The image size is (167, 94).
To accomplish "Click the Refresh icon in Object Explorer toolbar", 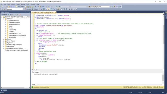I will click(x=17, y=15).
